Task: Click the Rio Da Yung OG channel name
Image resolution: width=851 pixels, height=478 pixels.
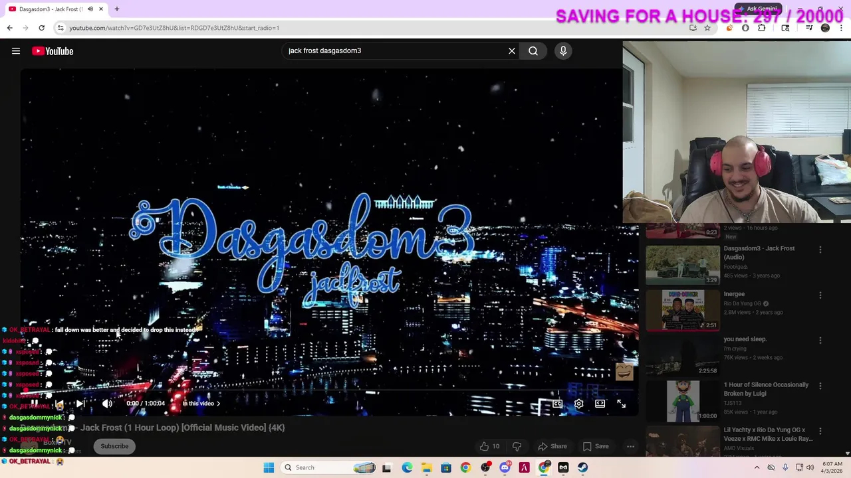Action: pyautogui.click(x=742, y=303)
